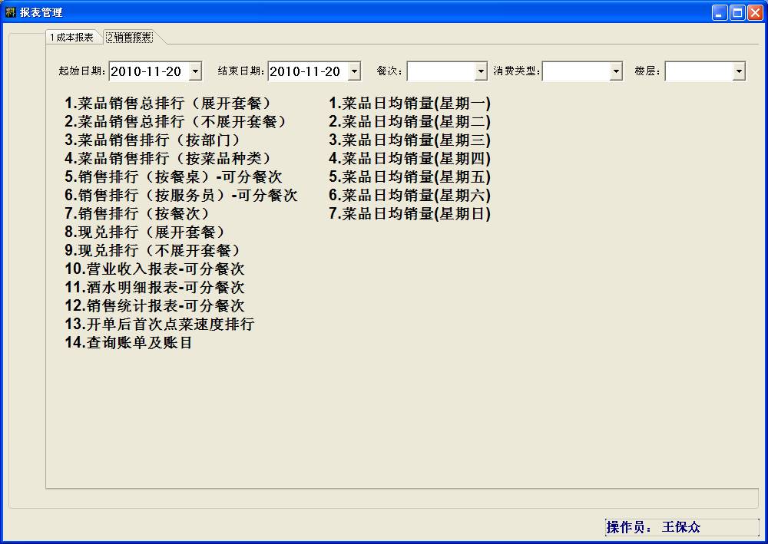Click 3.菜品销售排行（按部门）
This screenshot has height=544, width=768.
152,140
